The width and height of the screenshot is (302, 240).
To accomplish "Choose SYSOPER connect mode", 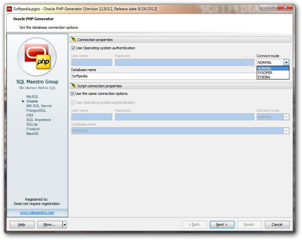I will pos(273,73).
